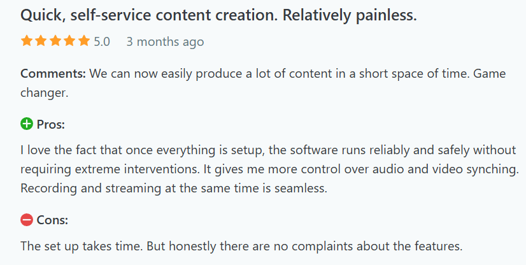The width and height of the screenshot is (526, 265).
Task: Click the "We can now easily produce" comment text
Action: [x=167, y=74]
